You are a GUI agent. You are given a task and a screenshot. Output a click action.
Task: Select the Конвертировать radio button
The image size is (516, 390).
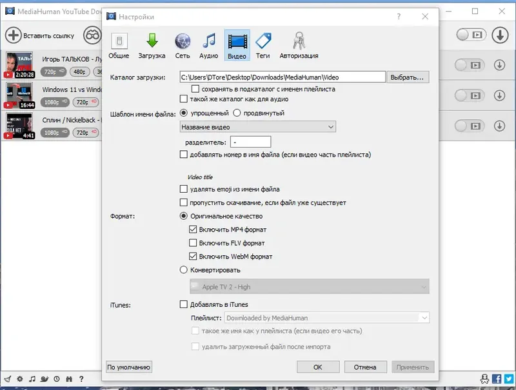[184, 270]
